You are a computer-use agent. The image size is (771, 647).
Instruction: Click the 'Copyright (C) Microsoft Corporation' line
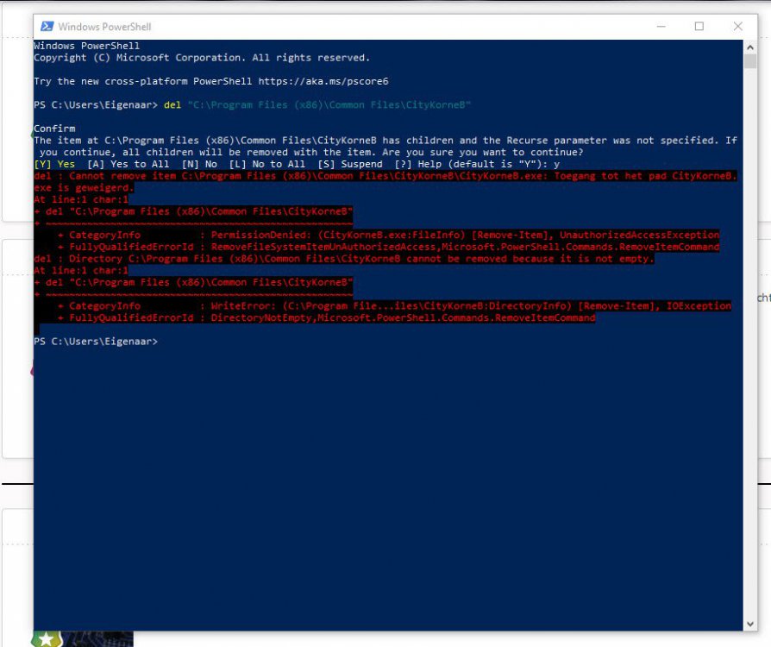tap(202, 58)
